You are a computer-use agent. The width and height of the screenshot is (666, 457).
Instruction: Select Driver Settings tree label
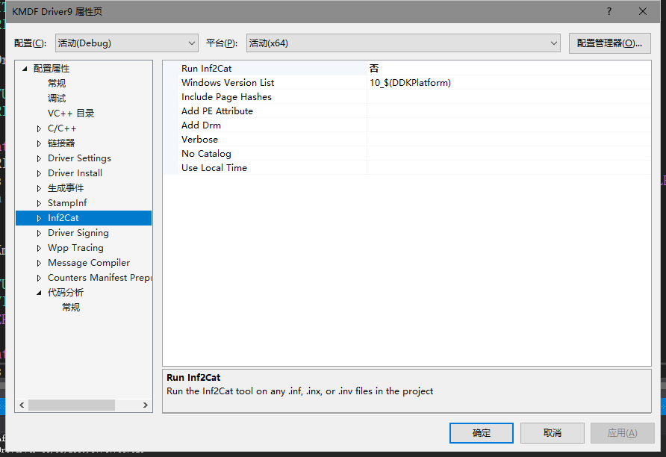79,158
